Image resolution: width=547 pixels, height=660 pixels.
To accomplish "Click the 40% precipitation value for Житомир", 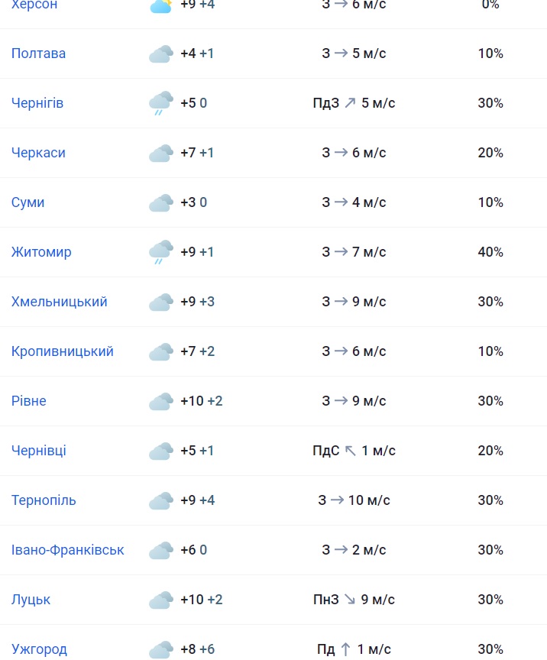I will 490,252.
